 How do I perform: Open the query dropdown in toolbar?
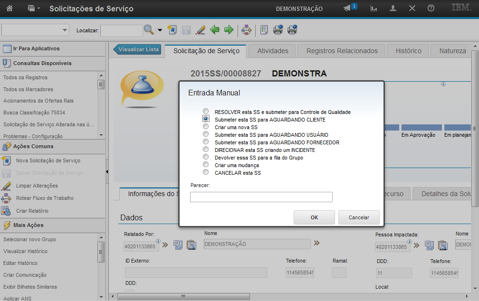click(x=36, y=30)
